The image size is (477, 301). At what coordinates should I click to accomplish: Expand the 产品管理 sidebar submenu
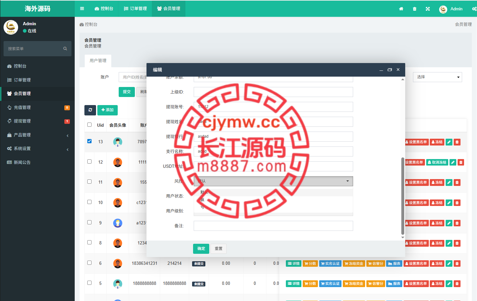click(38, 135)
